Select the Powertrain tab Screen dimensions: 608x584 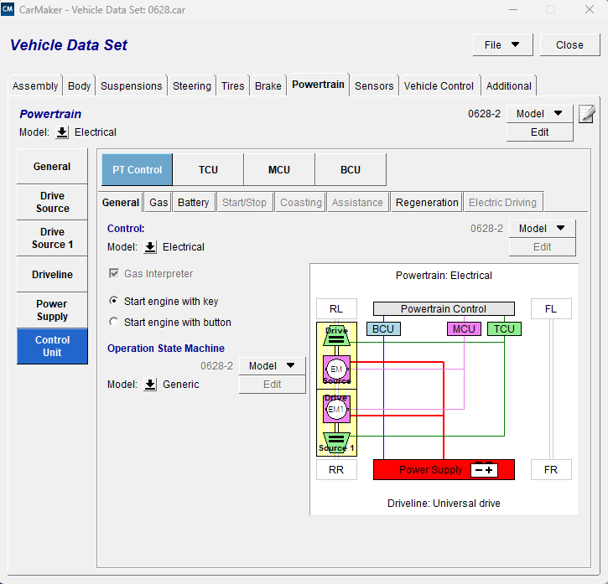[x=318, y=85]
